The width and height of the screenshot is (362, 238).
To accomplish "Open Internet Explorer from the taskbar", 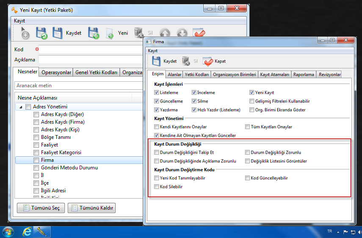I will pyautogui.click(x=28, y=232).
